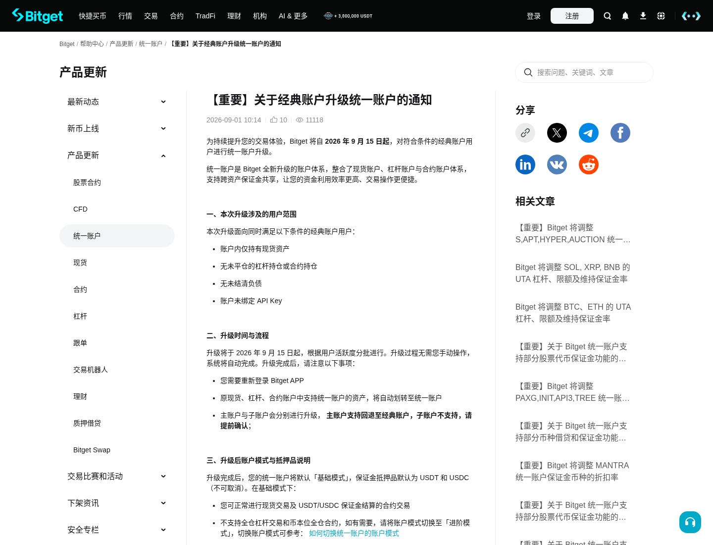
Task: Like the article with thumbs-up icon
Action: [x=274, y=120]
